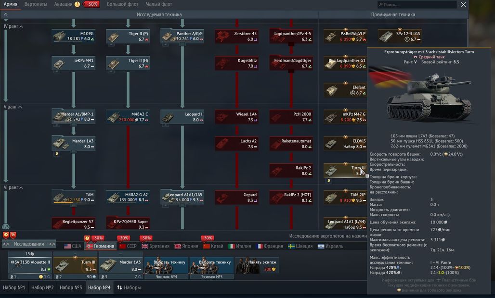Open the Вертолёты tab
Image resolution: width=495 pixels, height=298 pixels.
coord(36,4)
